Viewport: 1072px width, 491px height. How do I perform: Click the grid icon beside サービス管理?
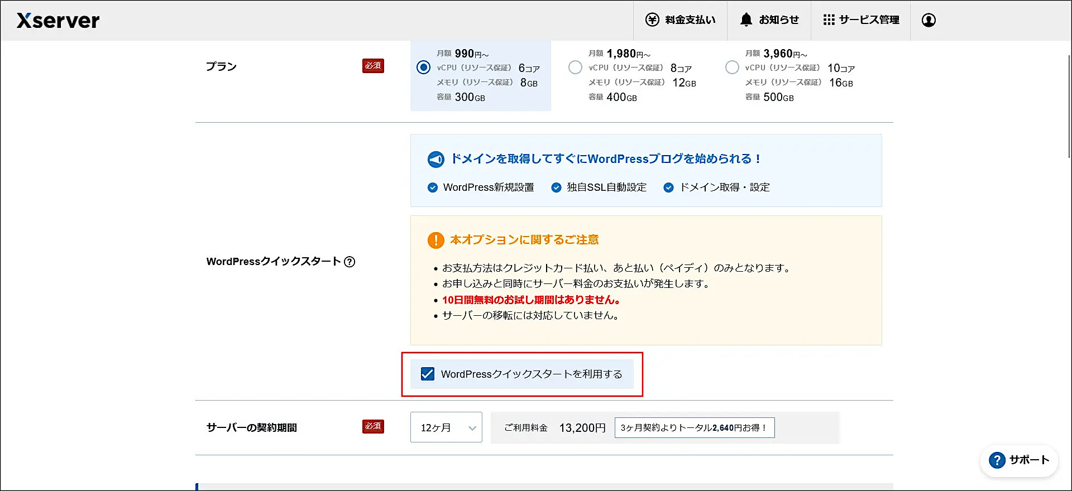(829, 20)
